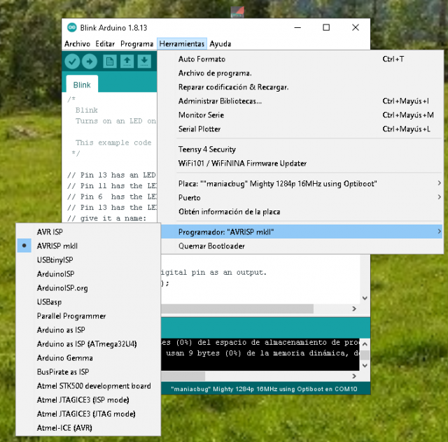This screenshot has width=448, height=442.
Task: Click the Open sketch up-arrow icon
Action: (x=127, y=62)
